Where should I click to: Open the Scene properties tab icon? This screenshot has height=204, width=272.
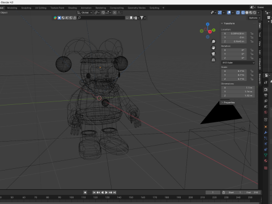click(x=266, y=107)
